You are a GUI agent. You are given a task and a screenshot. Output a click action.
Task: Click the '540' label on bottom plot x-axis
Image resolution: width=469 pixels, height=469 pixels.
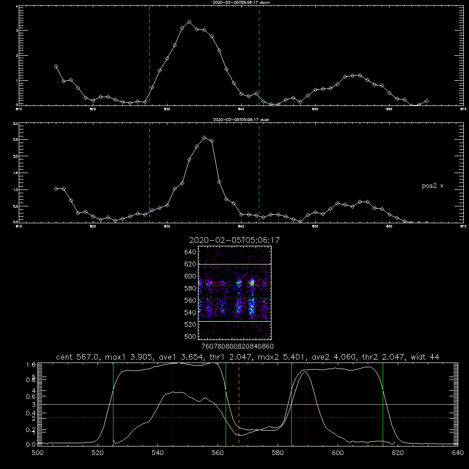[158, 453]
